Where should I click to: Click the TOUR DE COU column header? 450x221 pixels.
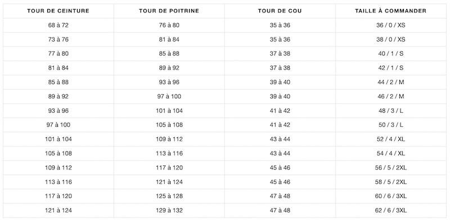[280, 11]
